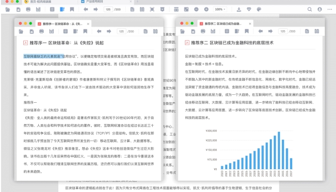The height and width of the screenshot is (192, 336).
Task: Click the heading 推荐序一 区块链革命：从《失控》说起
Action: pos(67,43)
